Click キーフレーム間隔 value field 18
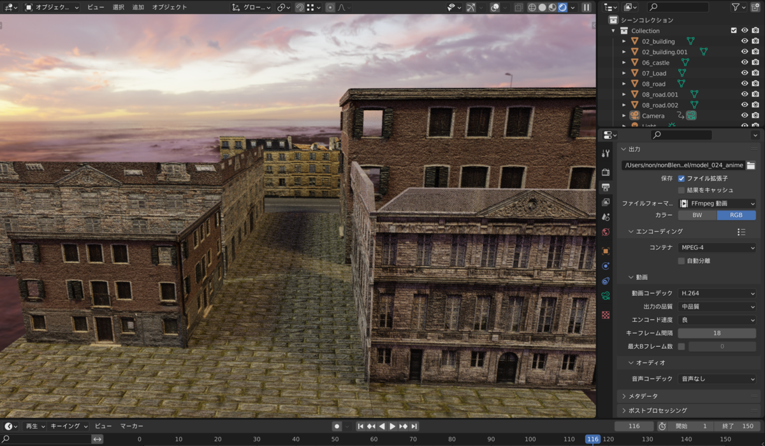 pos(717,333)
